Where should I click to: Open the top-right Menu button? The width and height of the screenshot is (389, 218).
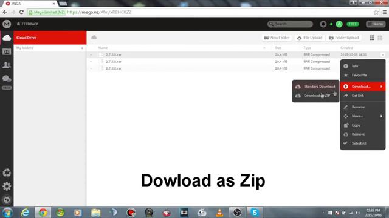click(376, 24)
